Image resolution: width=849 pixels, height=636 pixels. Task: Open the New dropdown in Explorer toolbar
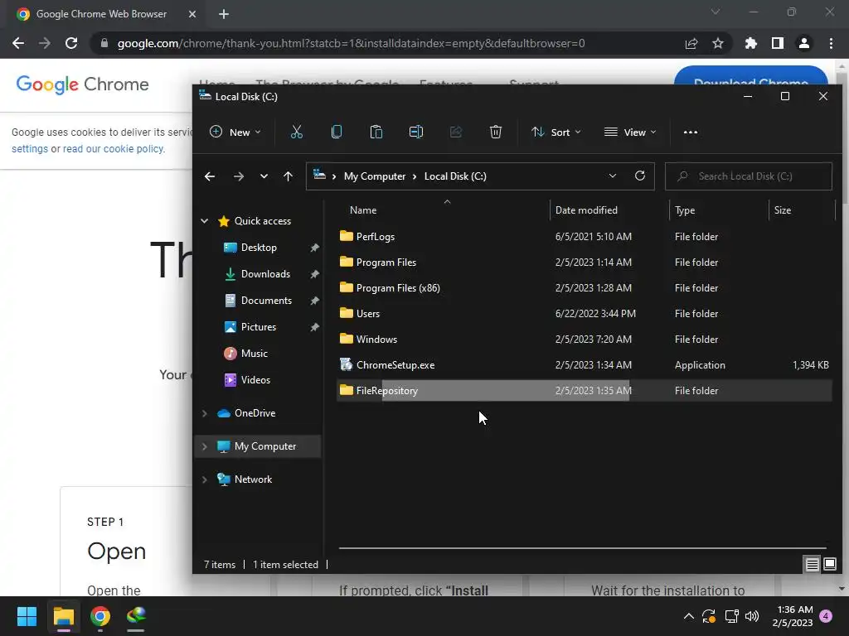tap(235, 132)
